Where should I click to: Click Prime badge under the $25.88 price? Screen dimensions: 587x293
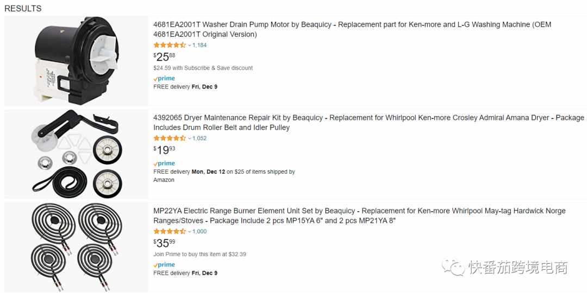(164, 79)
